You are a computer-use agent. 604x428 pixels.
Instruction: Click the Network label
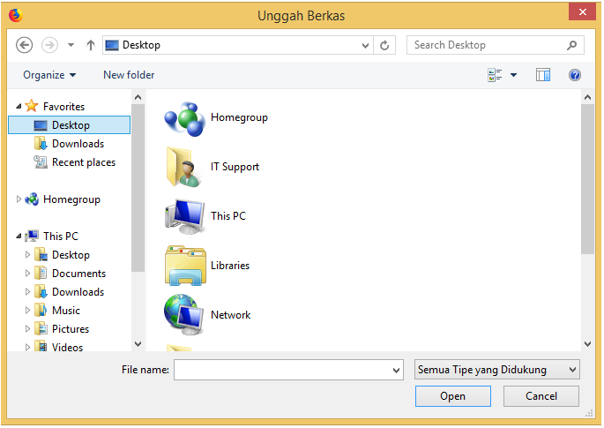coord(230,315)
